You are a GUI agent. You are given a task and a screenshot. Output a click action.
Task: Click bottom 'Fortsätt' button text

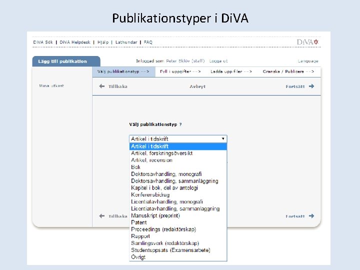pos(295,216)
